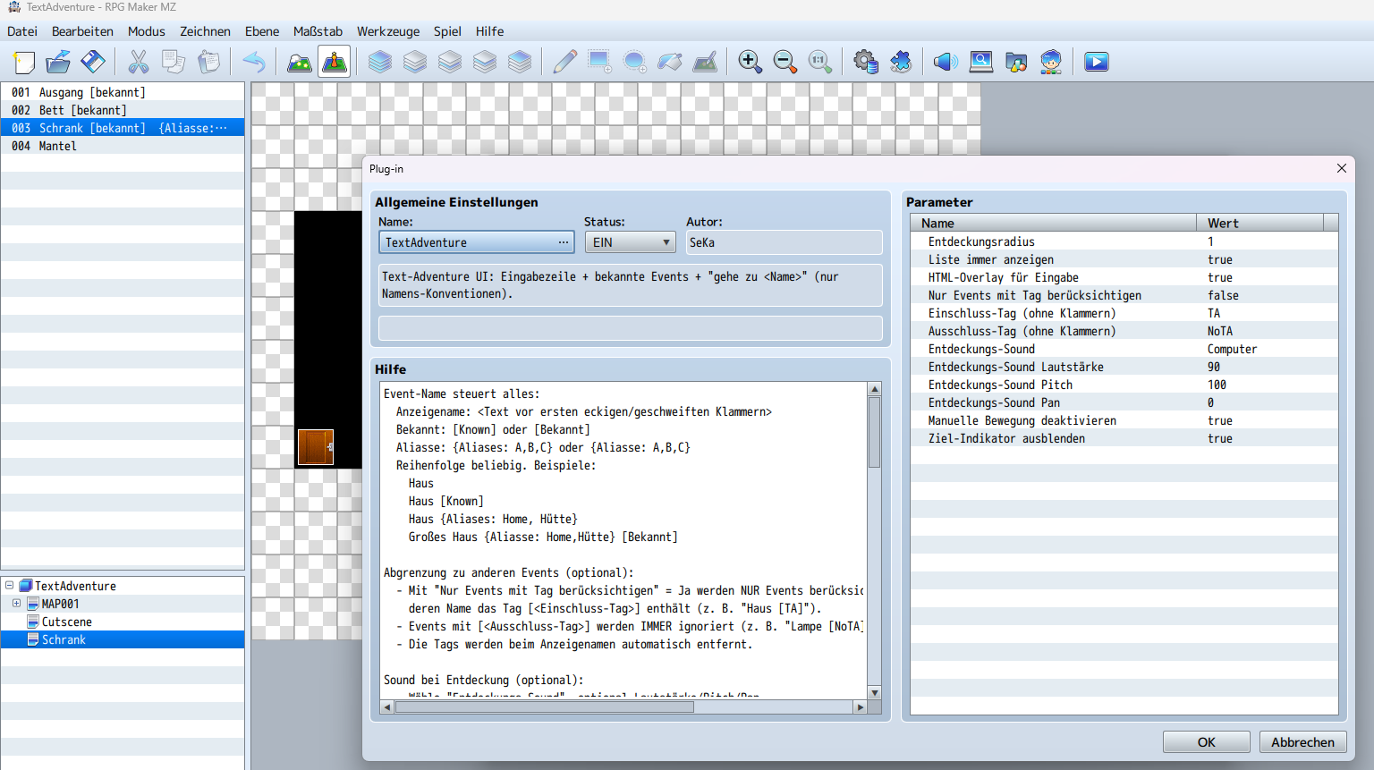Collapse the TextAdventure project tree
This screenshot has height=770, width=1374.
point(9,586)
